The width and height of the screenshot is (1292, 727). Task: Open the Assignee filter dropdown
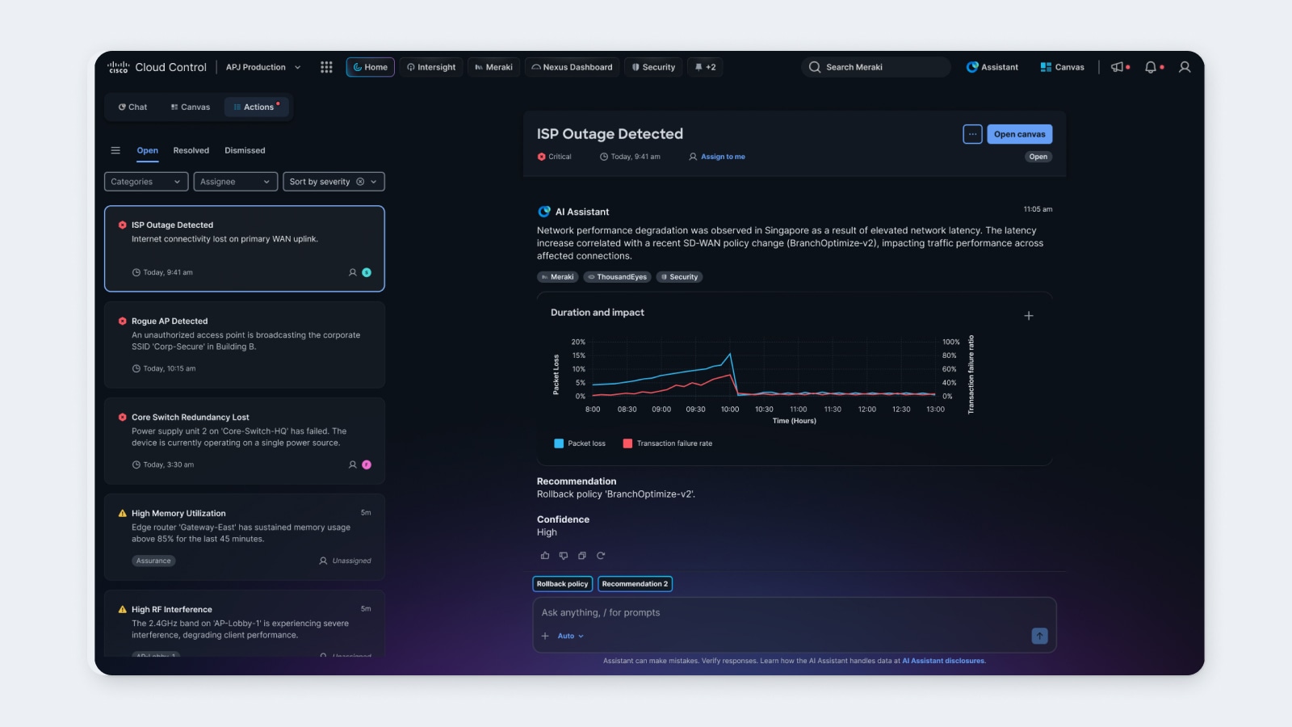click(x=236, y=182)
